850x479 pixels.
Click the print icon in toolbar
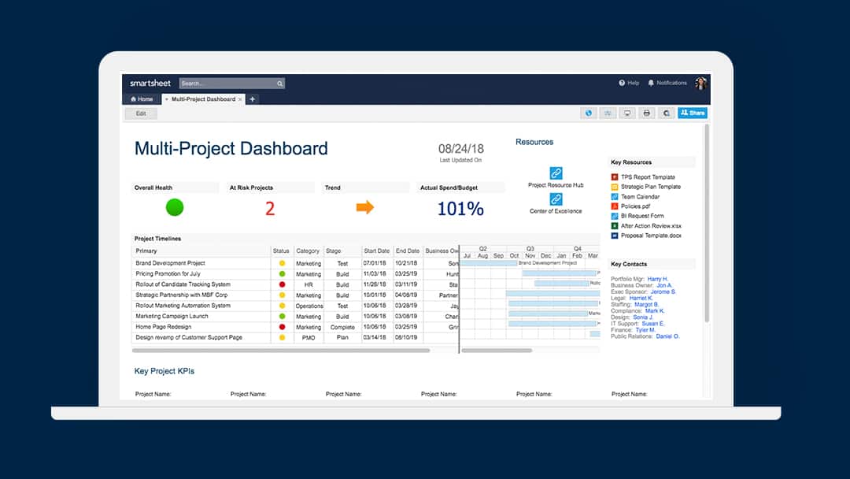click(x=647, y=113)
